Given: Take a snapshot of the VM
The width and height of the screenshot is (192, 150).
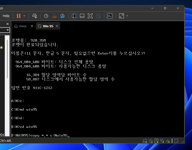Looking at the screenshot, I should click(x=46, y=16).
